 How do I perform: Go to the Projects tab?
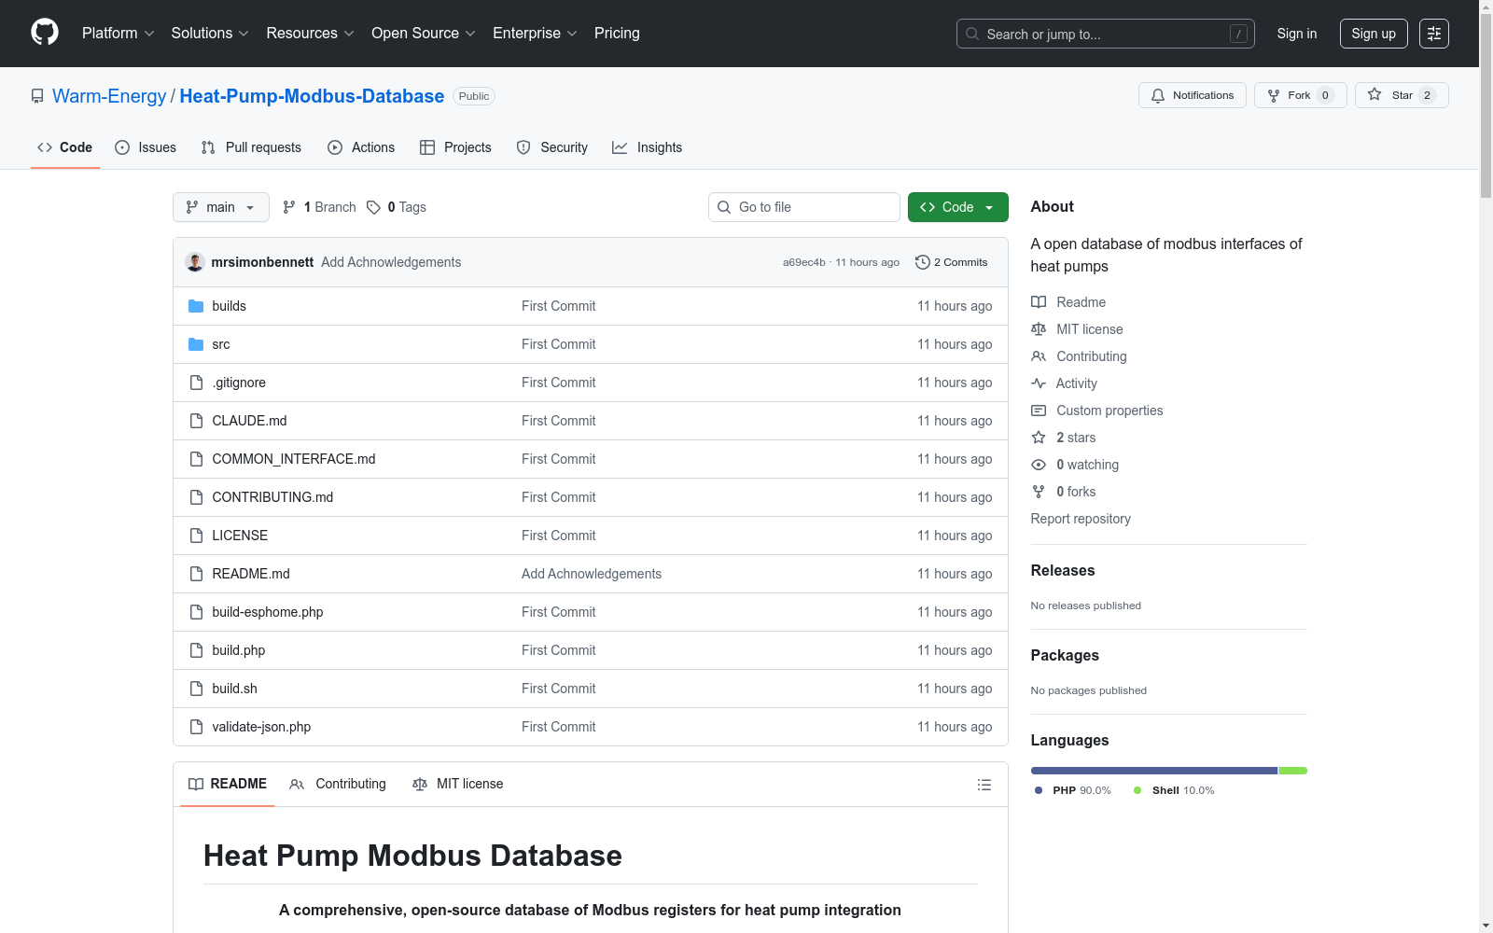click(455, 147)
